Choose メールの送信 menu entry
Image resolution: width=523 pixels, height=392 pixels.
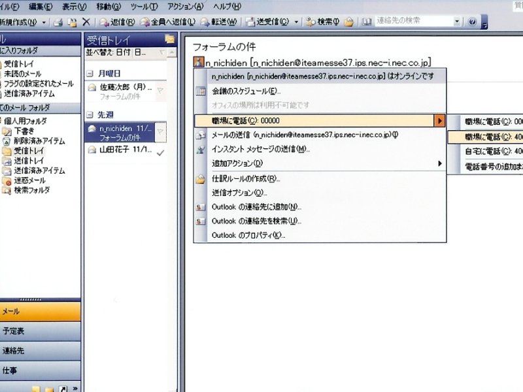[x=320, y=135]
